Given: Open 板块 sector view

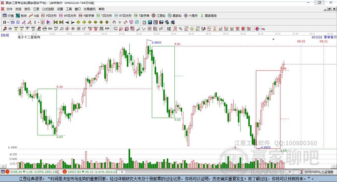Looking at the screenshot, I should click(21, 16).
